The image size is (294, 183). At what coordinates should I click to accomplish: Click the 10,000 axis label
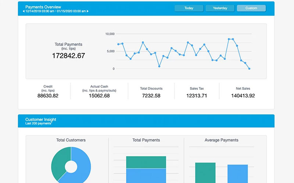(110, 34)
